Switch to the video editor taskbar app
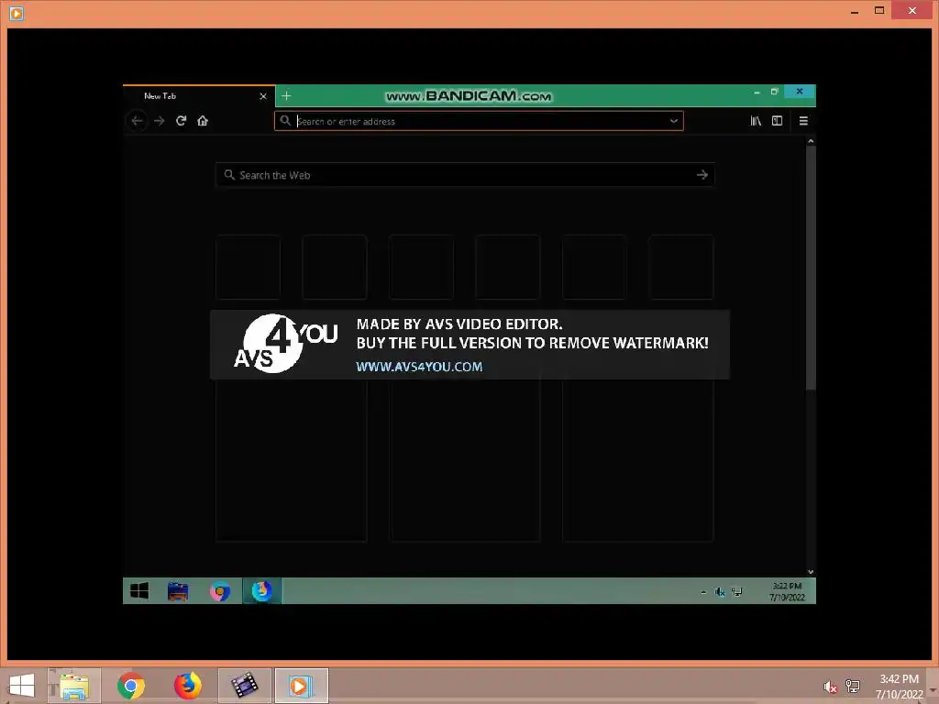 [x=244, y=686]
